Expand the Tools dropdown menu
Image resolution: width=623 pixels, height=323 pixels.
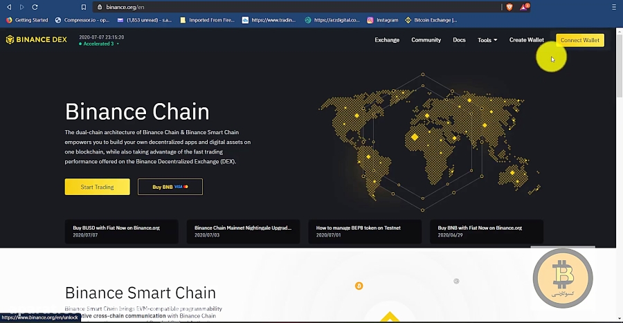click(487, 40)
